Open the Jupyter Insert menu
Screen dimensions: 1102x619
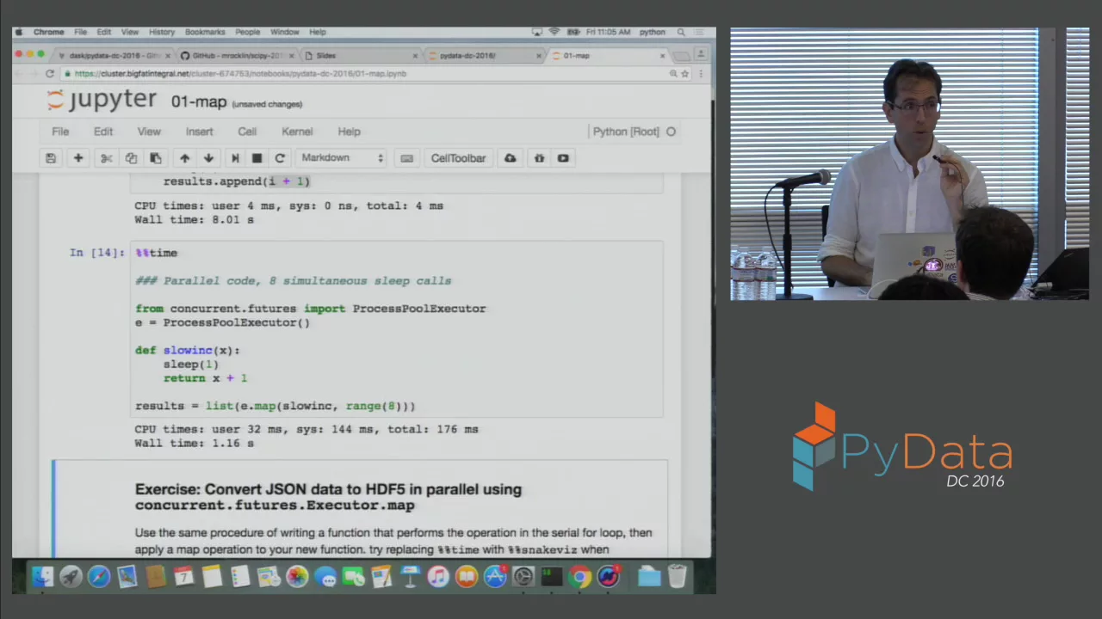coord(199,132)
